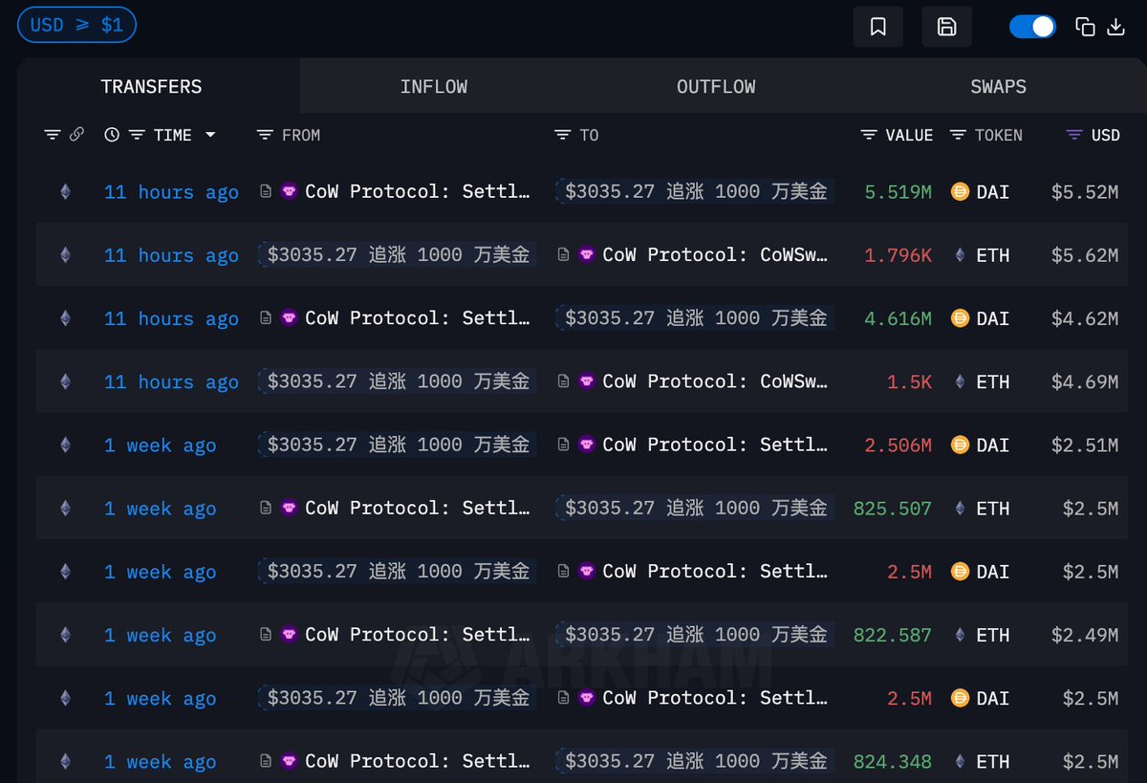
Task: Click the link chain icon in the header
Action: pos(76,135)
